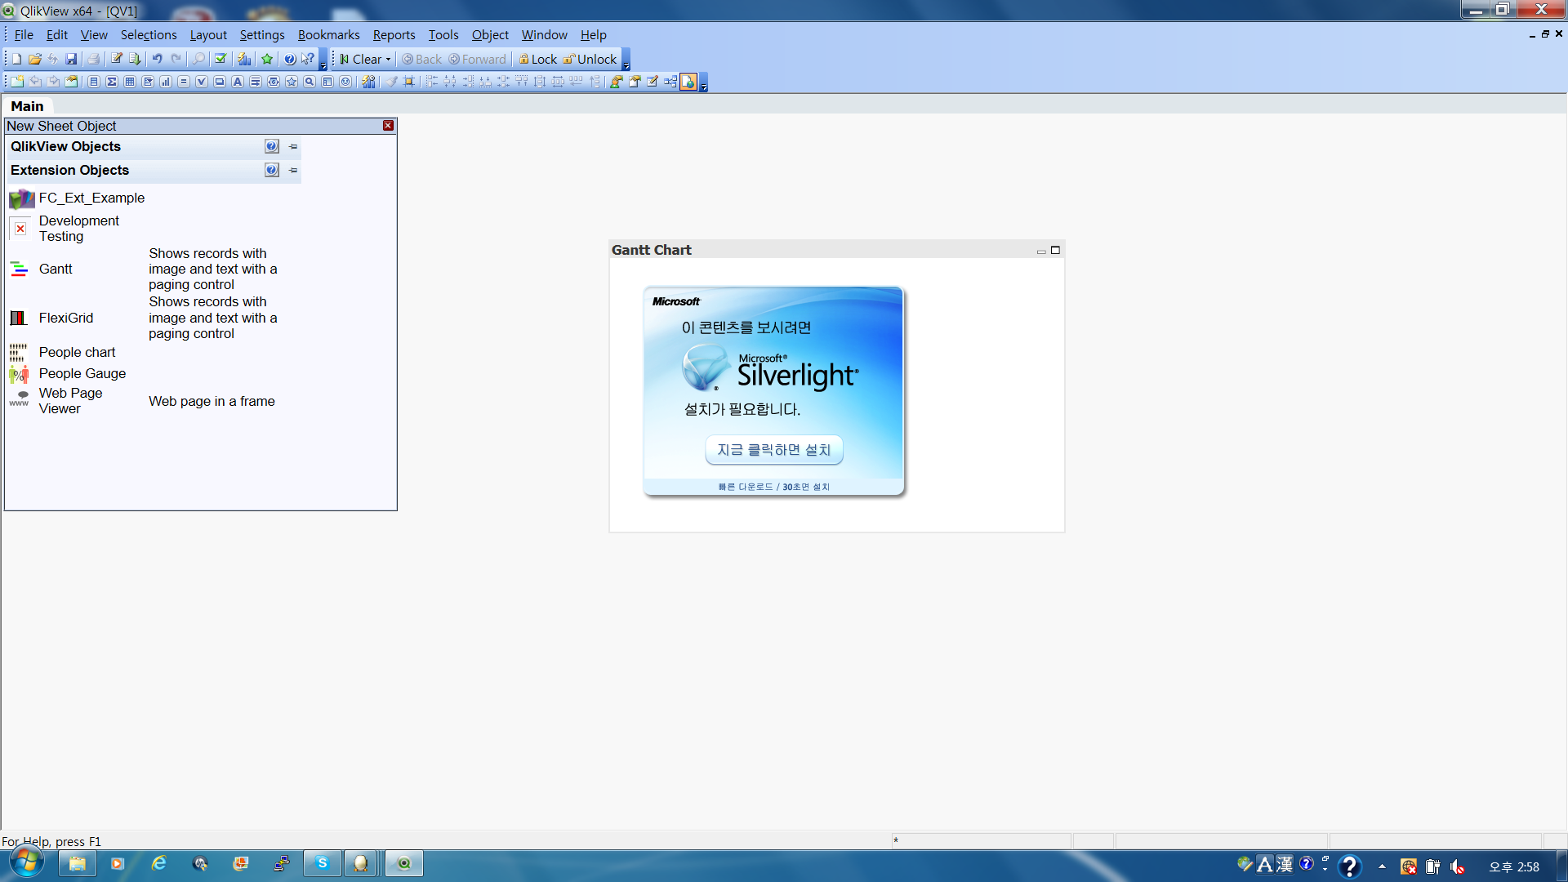Screen dimensions: 1568x882
Task: Switch to the Main sheet tab
Action: [28, 106]
